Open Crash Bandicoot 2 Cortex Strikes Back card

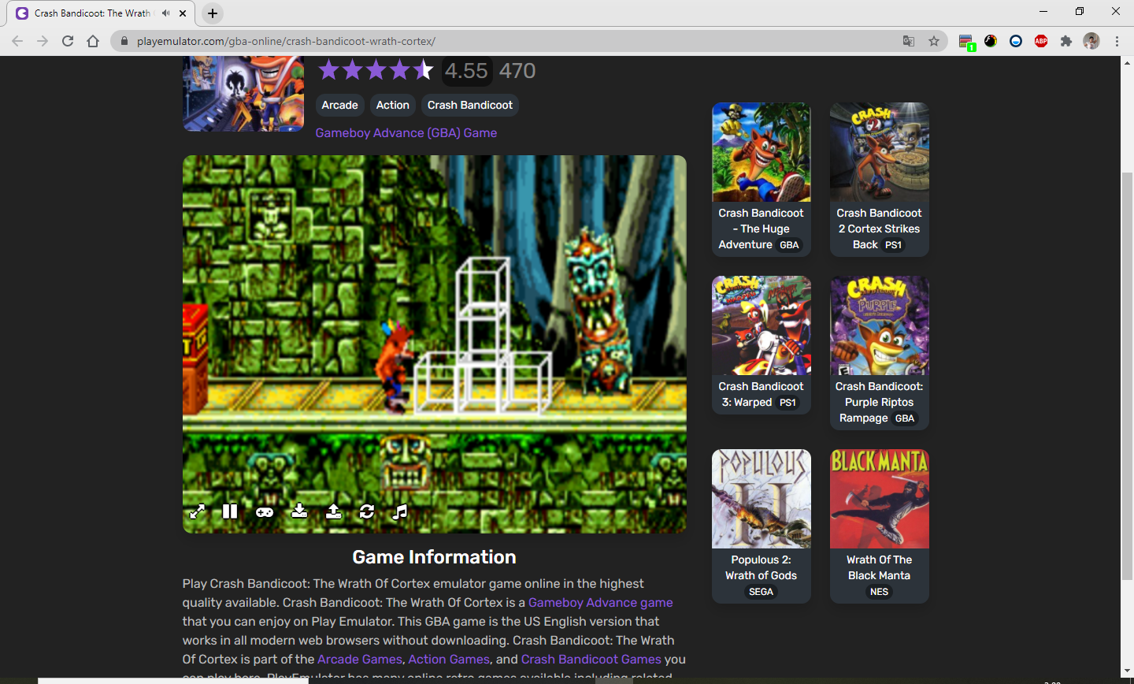point(880,180)
